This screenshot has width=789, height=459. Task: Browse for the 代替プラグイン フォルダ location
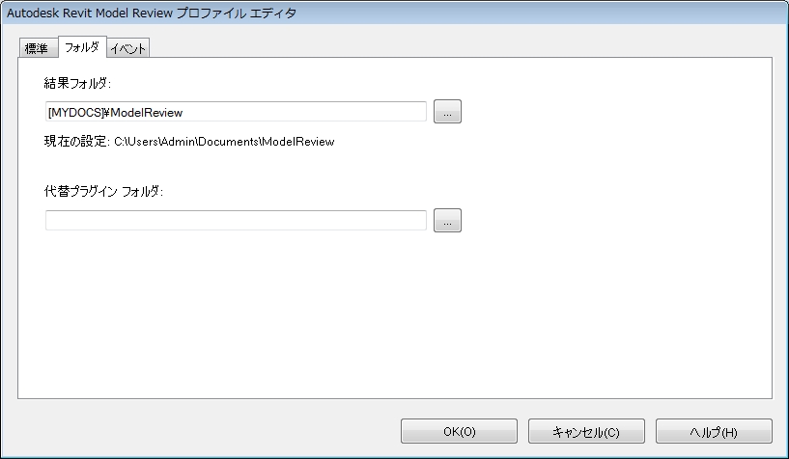click(x=447, y=221)
